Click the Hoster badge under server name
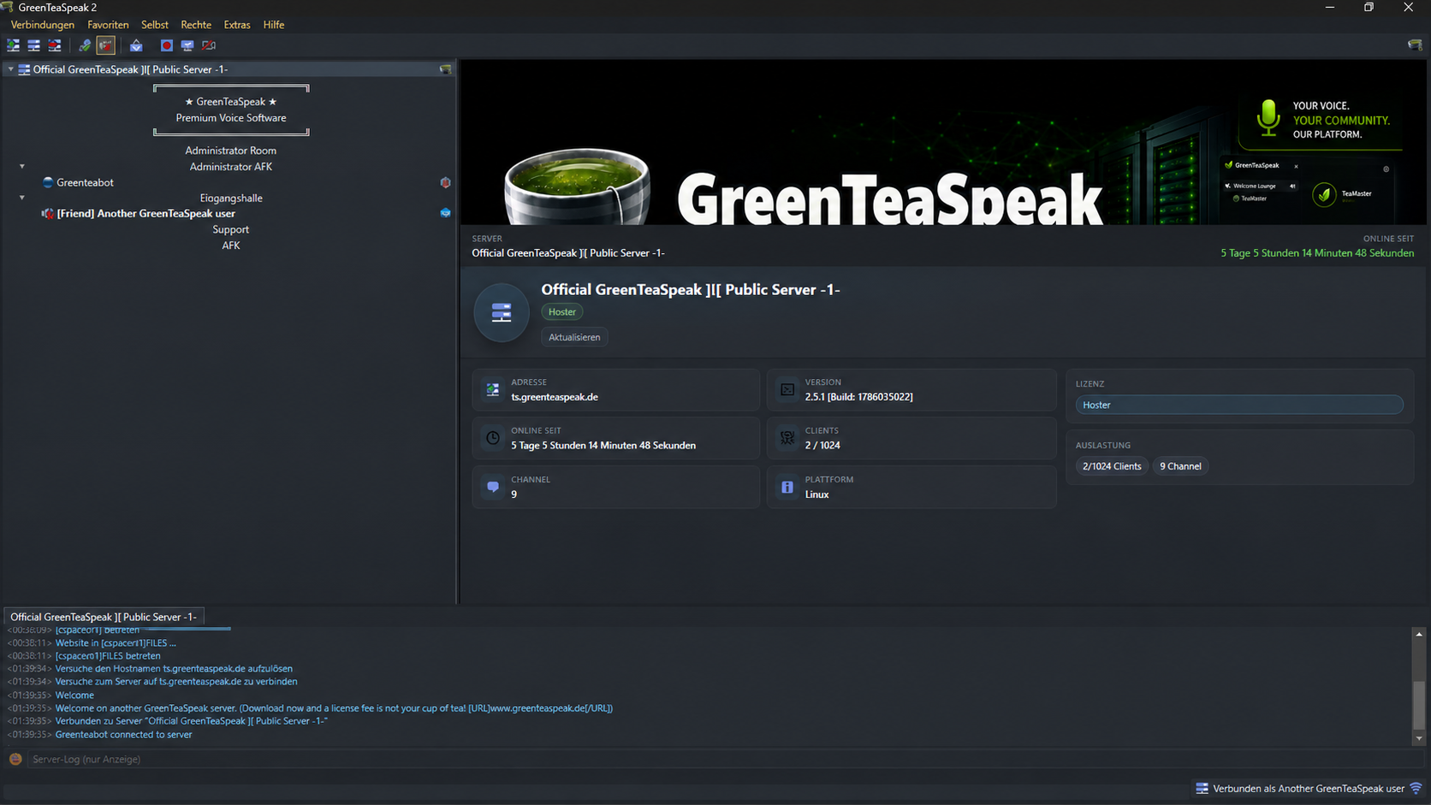Image resolution: width=1431 pixels, height=805 pixels. pyautogui.click(x=562, y=312)
